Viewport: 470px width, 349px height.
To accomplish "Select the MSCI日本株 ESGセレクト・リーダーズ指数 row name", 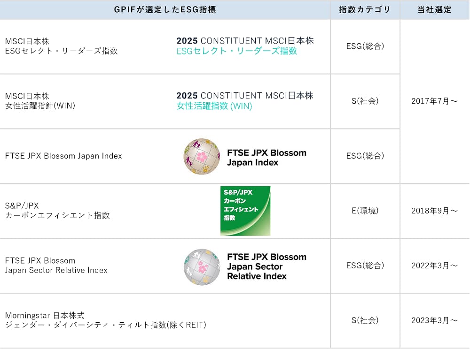I will [x=61, y=46].
